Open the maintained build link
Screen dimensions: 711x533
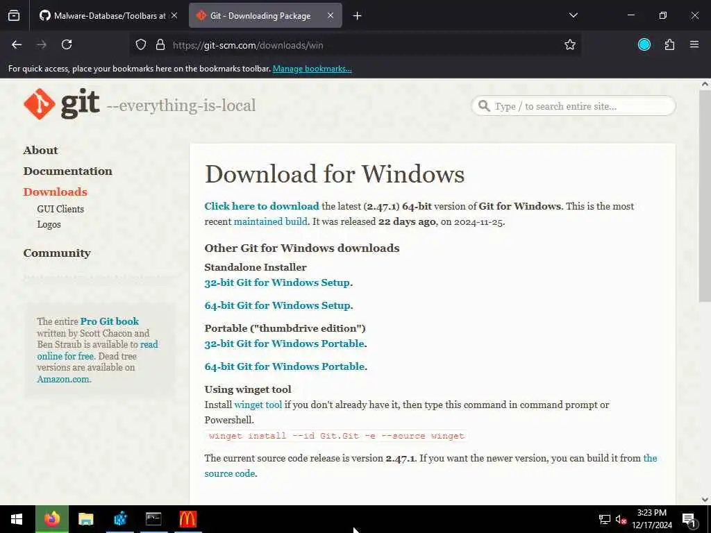pos(270,221)
